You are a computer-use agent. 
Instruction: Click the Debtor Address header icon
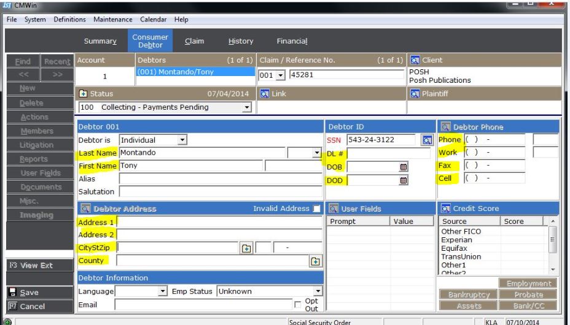click(x=85, y=209)
